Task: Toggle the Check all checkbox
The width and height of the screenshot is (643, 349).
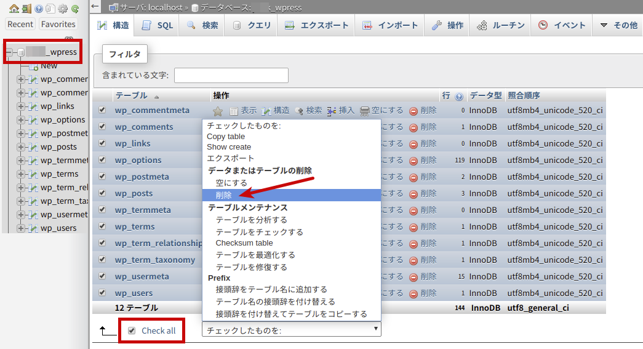Action: pos(132,331)
